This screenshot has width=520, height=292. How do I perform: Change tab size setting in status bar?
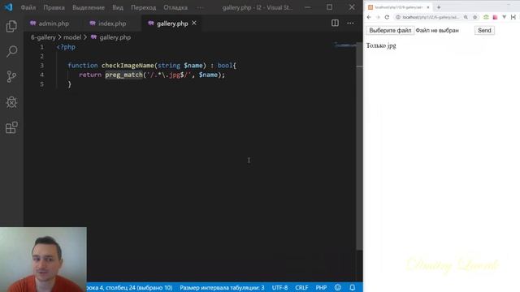pos(222,288)
